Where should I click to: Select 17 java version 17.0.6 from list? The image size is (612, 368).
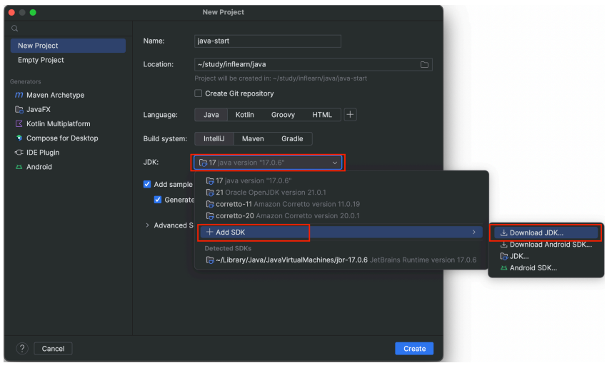pos(341,181)
